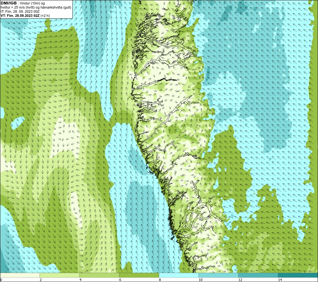Click the 2–4 m/s light green swatch
The height and width of the screenshot is (282, 318).
(x=60, y=275)
